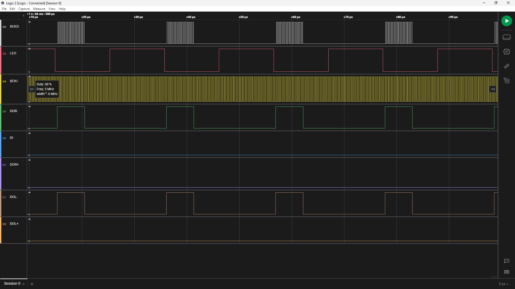Click the BCKI jump-to-next-edge icon
Viewport: 515px width, 289px height.
(x=493, y=89)
